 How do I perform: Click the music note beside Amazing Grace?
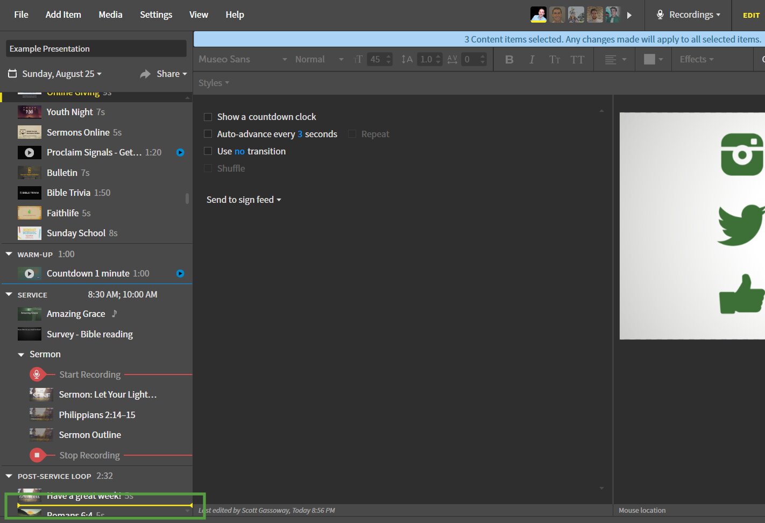pos(114,313)
